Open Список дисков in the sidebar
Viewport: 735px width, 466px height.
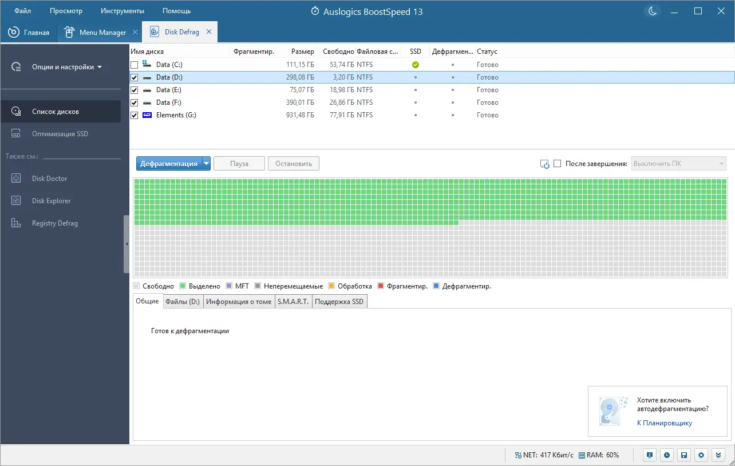pyautogui.click(x=61, y=112)
